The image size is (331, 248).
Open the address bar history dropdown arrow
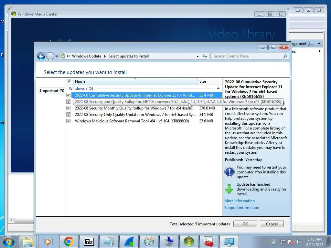pos(198,56)
